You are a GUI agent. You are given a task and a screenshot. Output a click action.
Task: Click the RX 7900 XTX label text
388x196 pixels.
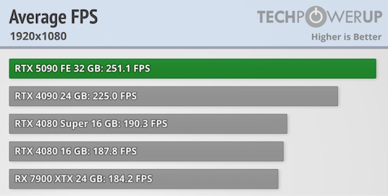point(44,179)
